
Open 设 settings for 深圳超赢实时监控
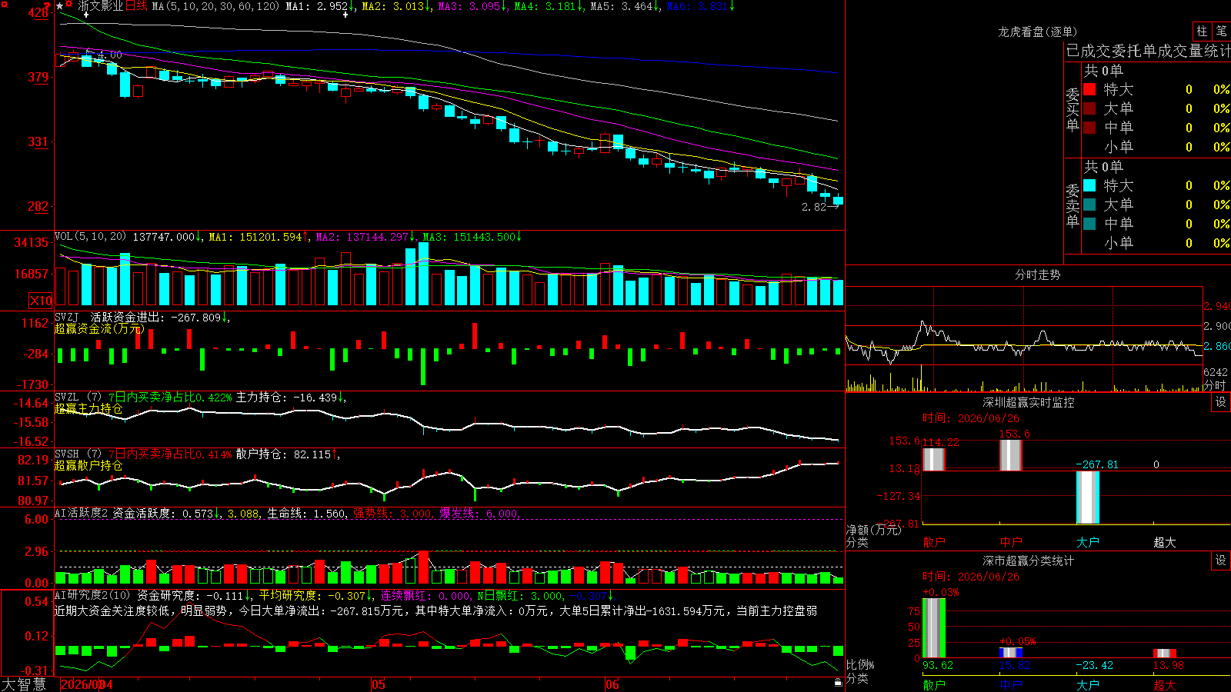(1221, 402)
